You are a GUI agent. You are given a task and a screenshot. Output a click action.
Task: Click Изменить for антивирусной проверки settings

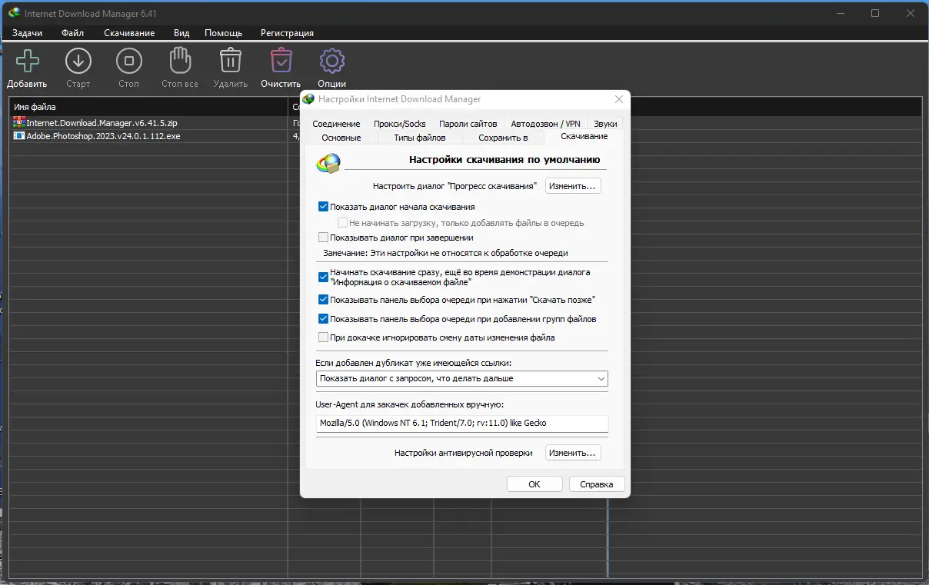click(x=573, y=453)
